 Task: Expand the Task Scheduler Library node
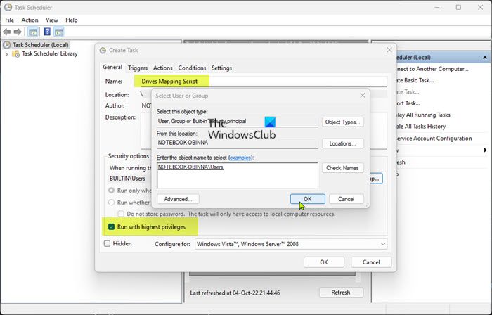coord(6,54)
